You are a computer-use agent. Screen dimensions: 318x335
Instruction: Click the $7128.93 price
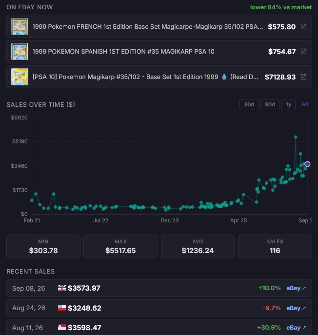280,77
